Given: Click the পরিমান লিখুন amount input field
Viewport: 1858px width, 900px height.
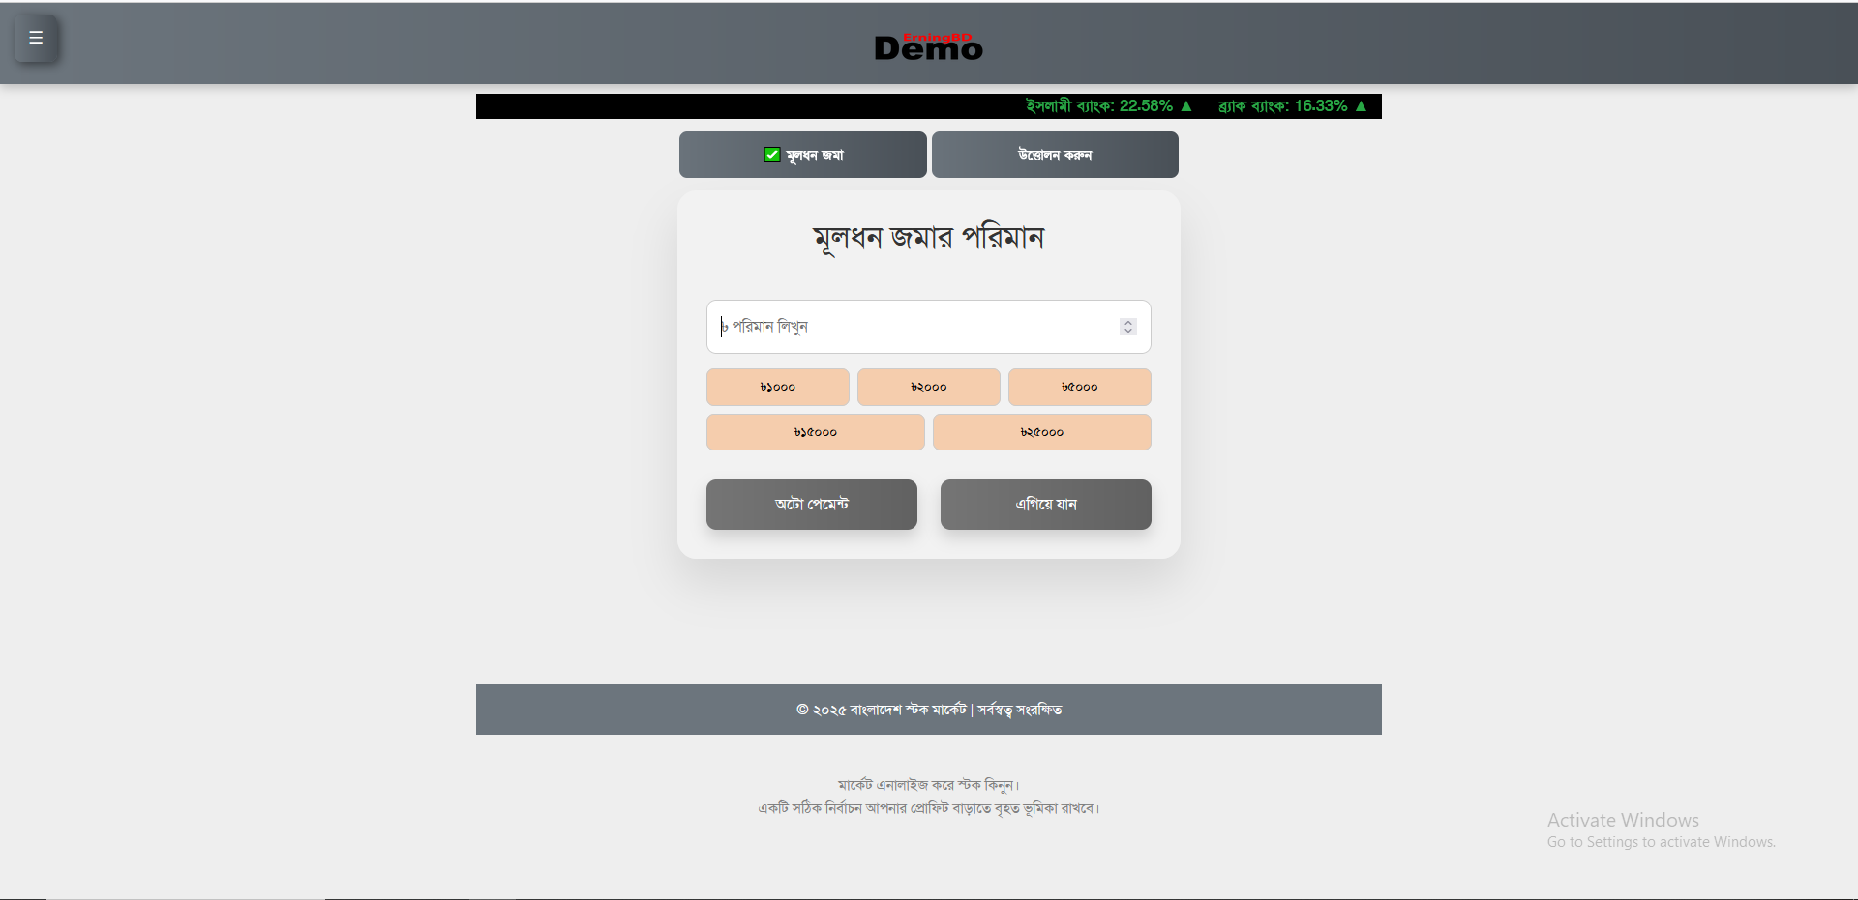Looking at the screenshot, I should [x=910, y=327].
